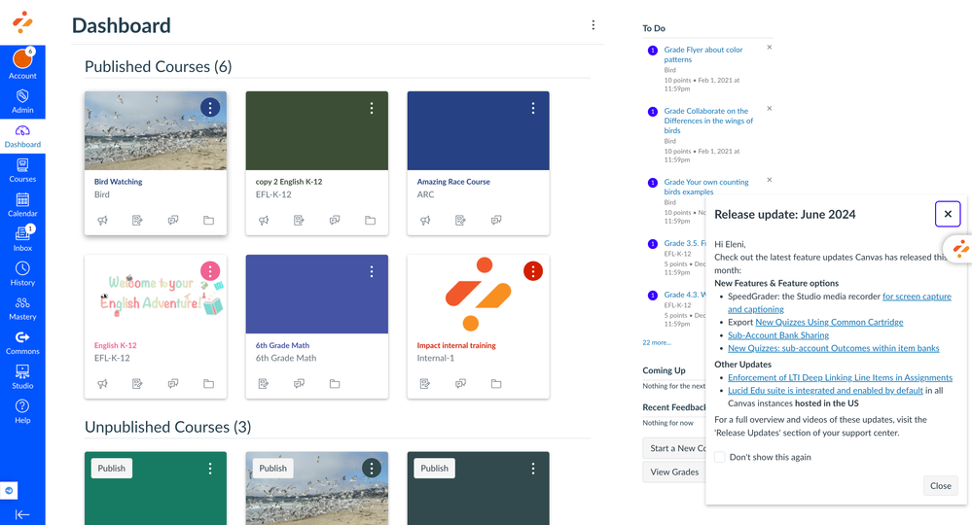Open Impact internal training card options
972x525 pixels.
(533, 271)
